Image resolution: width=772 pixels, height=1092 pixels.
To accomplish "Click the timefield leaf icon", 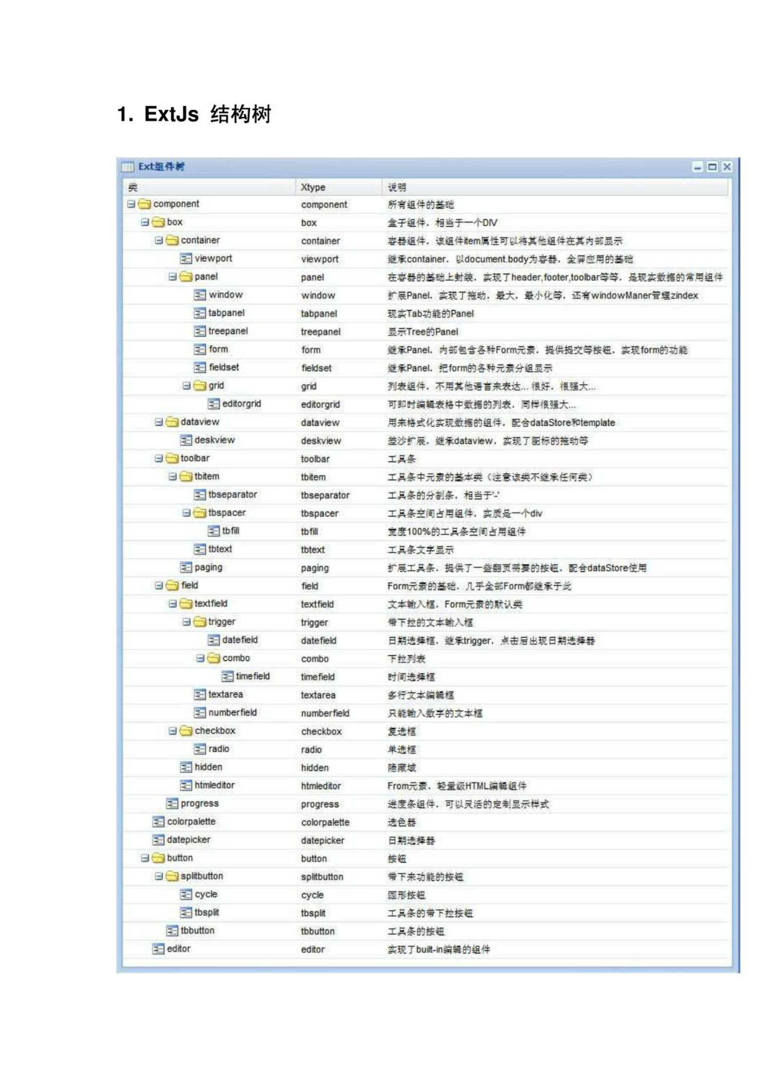I will pyautogui.click(x=227, y=677).
